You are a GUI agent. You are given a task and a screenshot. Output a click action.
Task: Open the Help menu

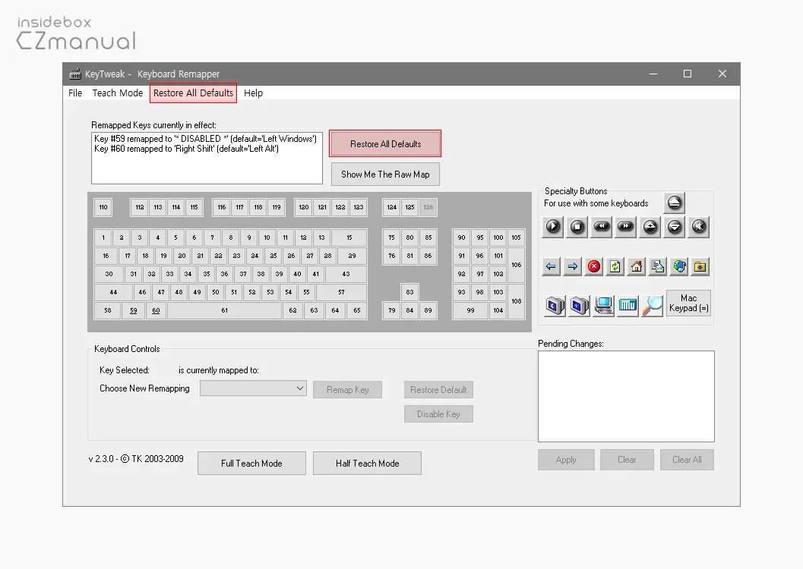pos(254,93)
